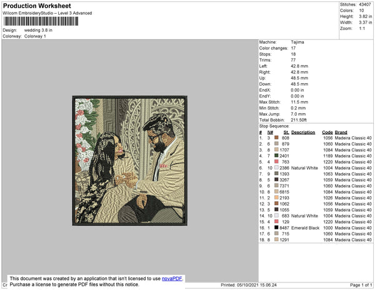The height and width of the screenshot is (290, 375).
Task: Click the 'Brand' column header
Action: (x=341, y=132)
